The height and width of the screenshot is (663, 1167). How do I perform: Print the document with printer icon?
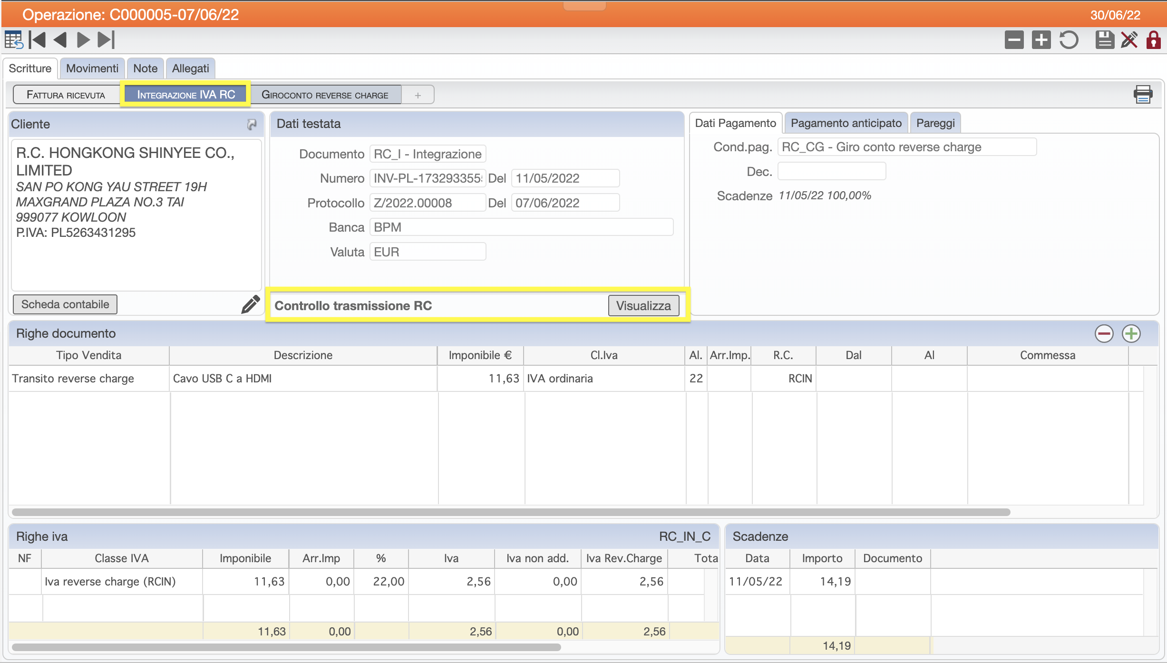[1143, 95]
